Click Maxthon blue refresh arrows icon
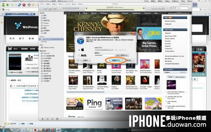The width and height of the screenshot is (211, 132). (x=20, y=5)
